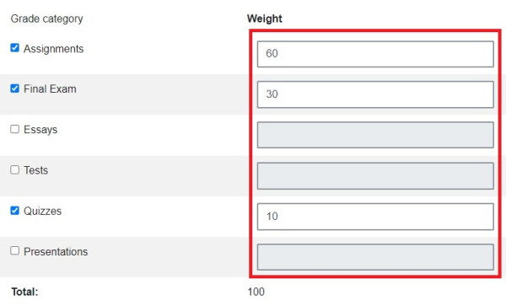The height and width of the screenshot is (306, 506).
Task: Uncheck the Assignments checkbox
Action: tap(15, 48)
